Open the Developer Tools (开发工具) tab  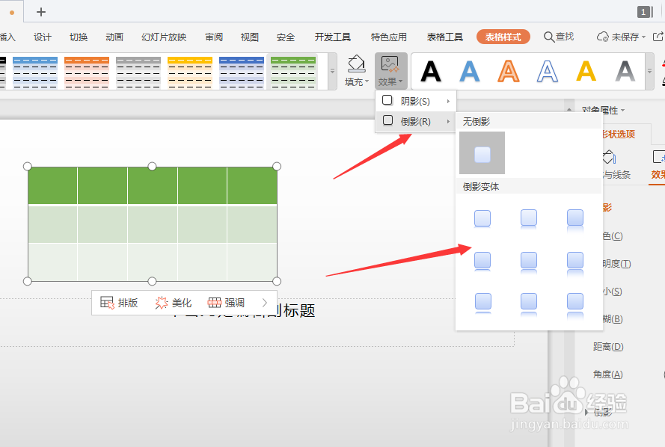[x=333, y=37]
